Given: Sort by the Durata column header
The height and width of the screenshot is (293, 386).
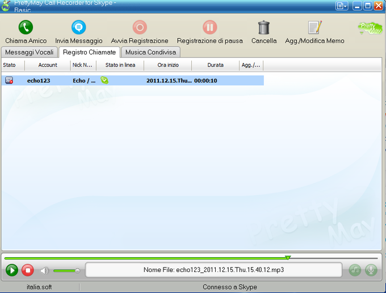Looking at the screenshot, I should [215, 65].
